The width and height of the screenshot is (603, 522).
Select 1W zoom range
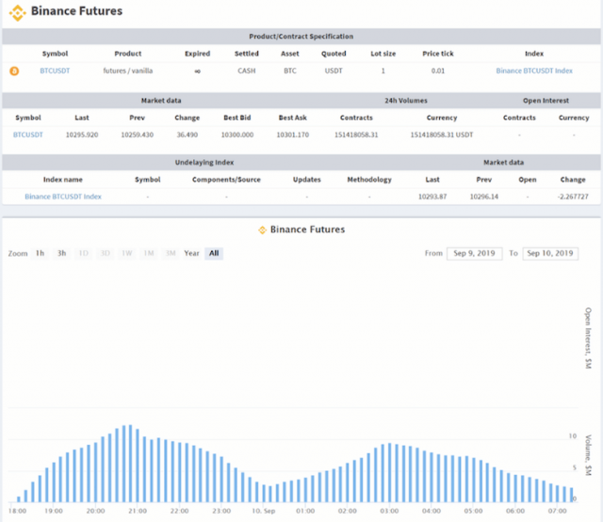(127, 253)
